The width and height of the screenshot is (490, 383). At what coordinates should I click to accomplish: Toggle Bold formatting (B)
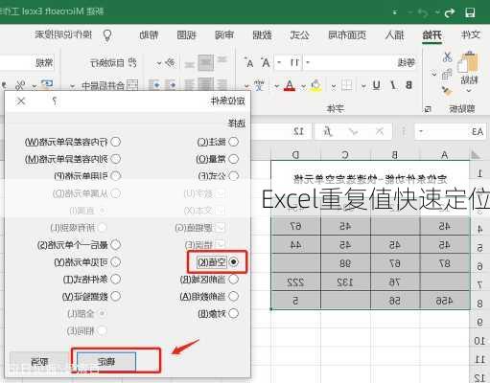408,85
